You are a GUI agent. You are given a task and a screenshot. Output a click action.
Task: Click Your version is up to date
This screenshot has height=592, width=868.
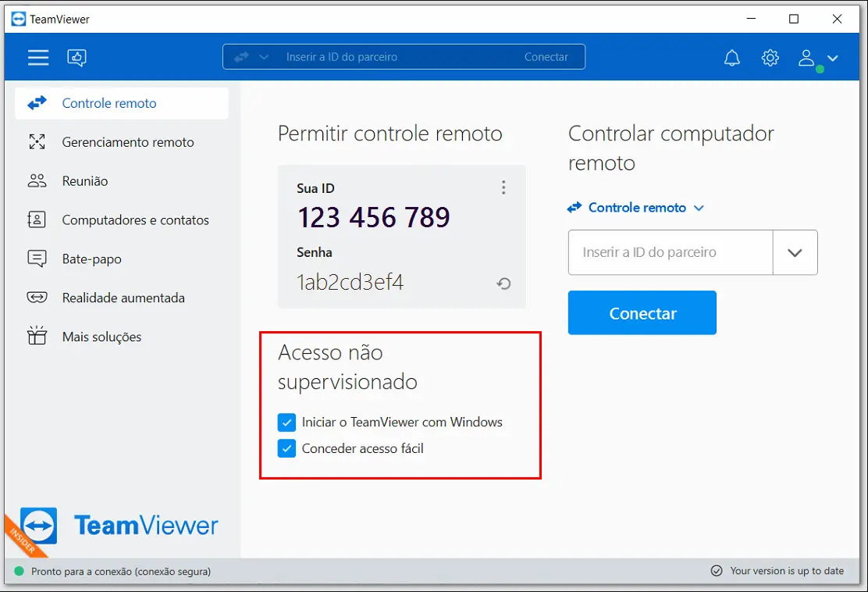tap(787, 571)
